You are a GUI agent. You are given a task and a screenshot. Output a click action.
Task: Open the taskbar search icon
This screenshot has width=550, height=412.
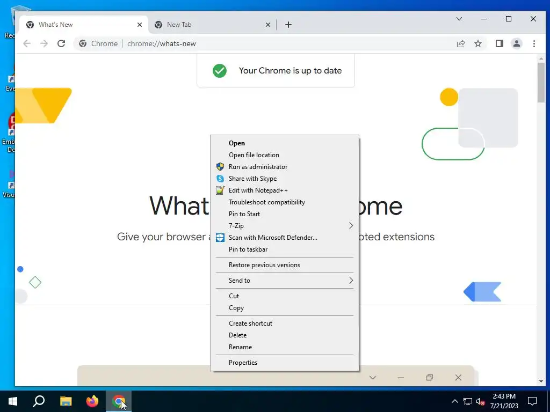[x=39, y=401]
